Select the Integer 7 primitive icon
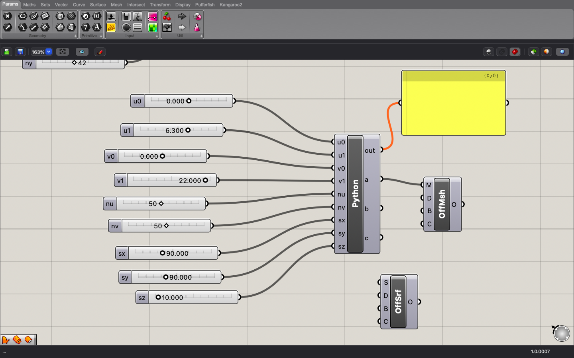Viewport: 574px width, 358px height. click(x=86, y=27)
